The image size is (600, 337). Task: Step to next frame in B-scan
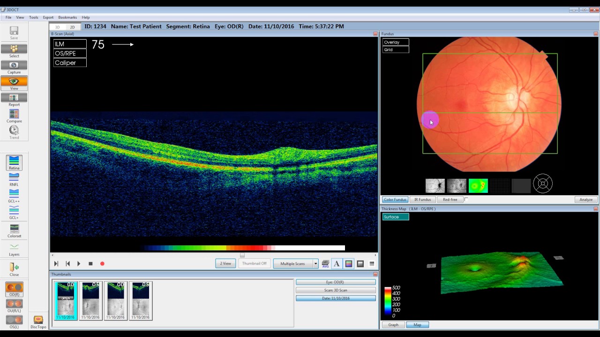pyautogui.click(x=56, y=264)
